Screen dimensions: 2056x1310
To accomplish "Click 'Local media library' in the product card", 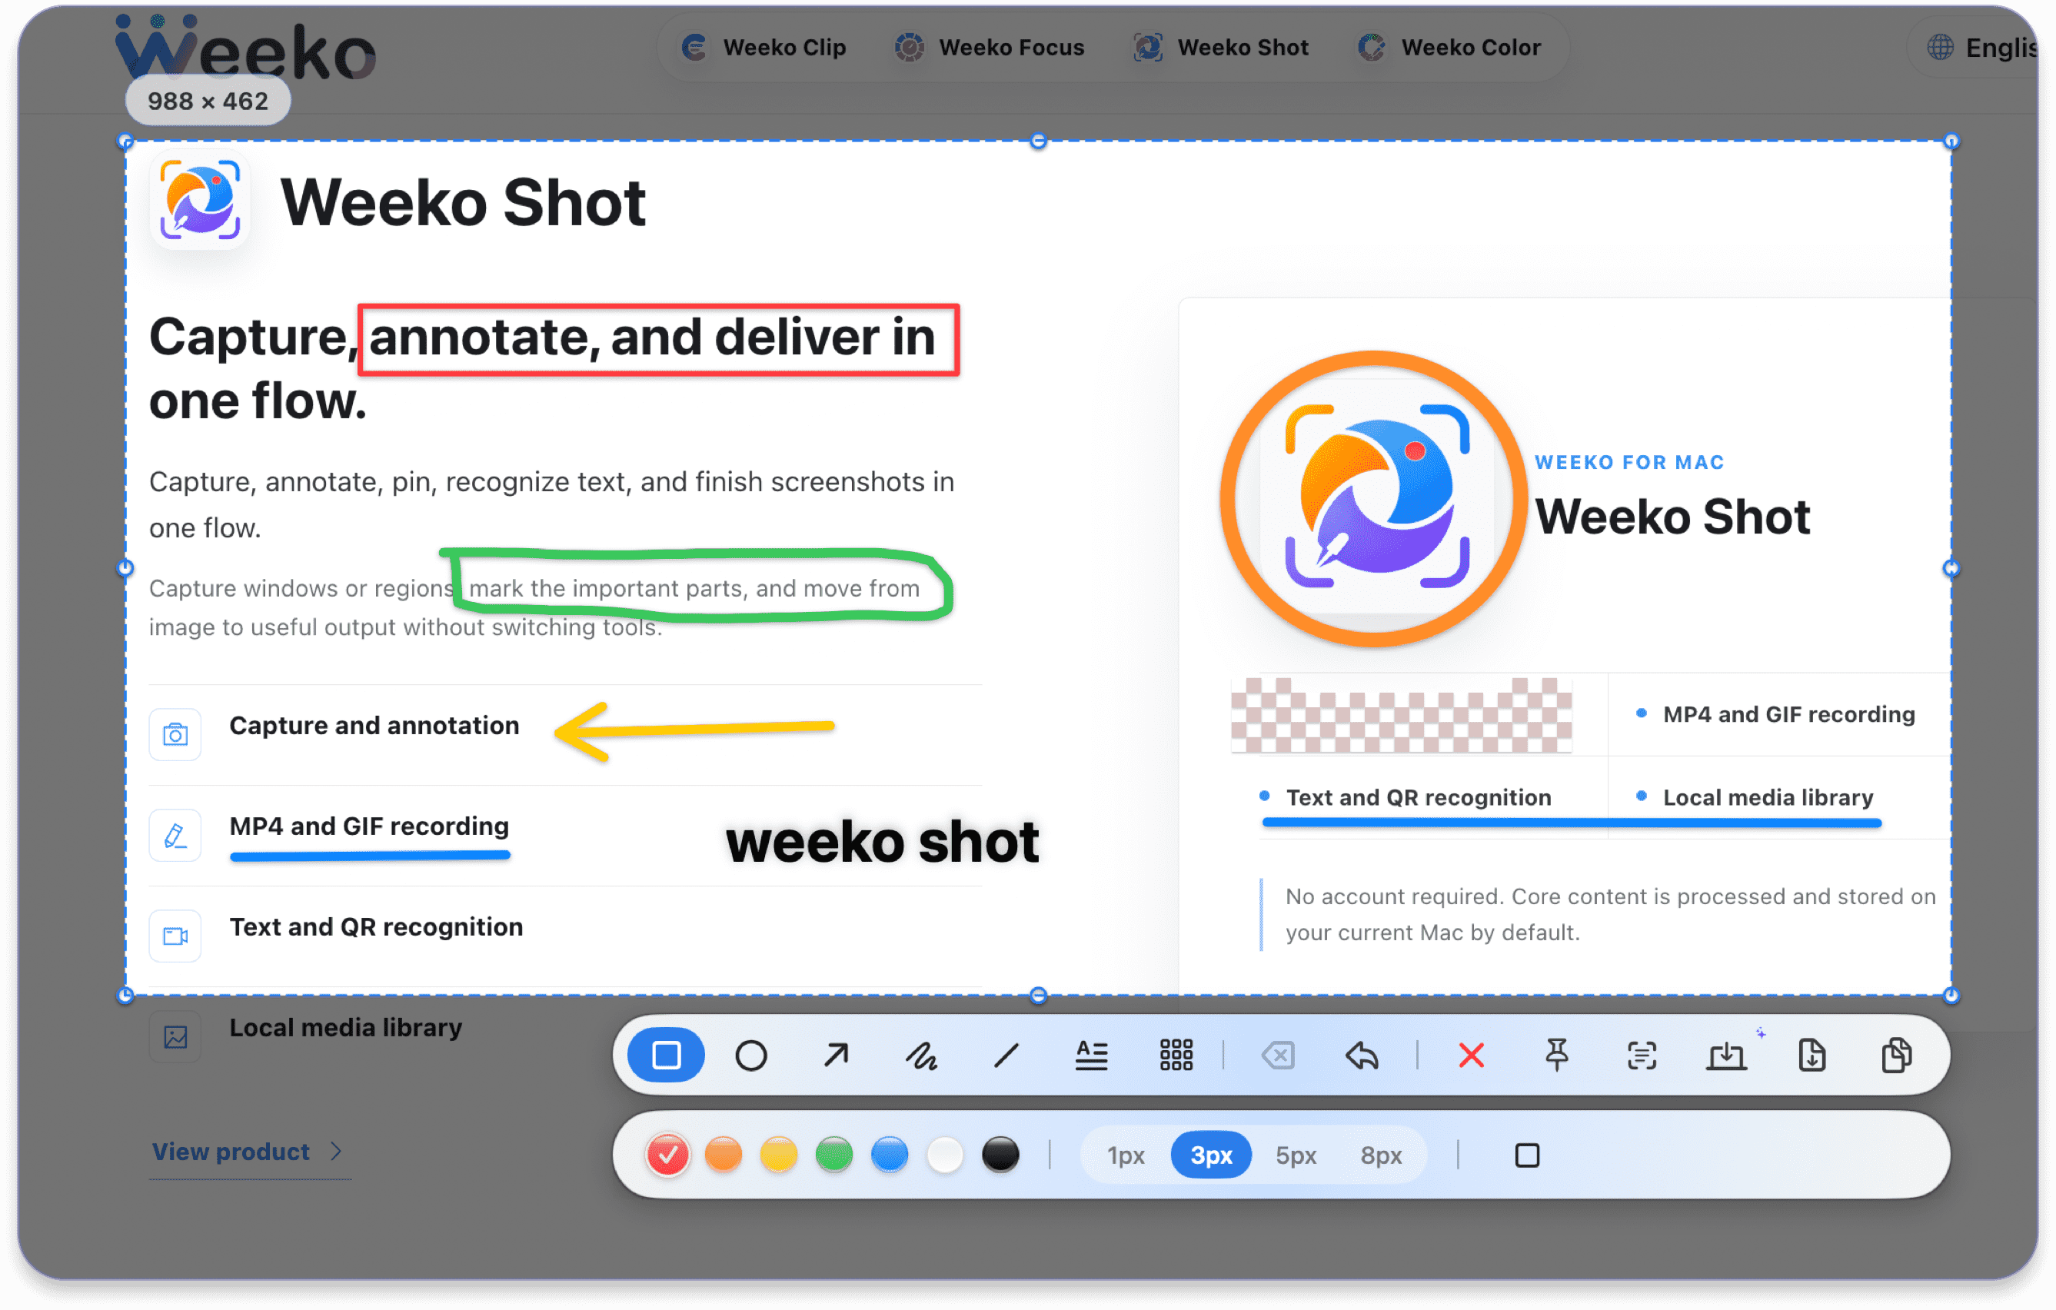I will click(x=1768, y=798).
